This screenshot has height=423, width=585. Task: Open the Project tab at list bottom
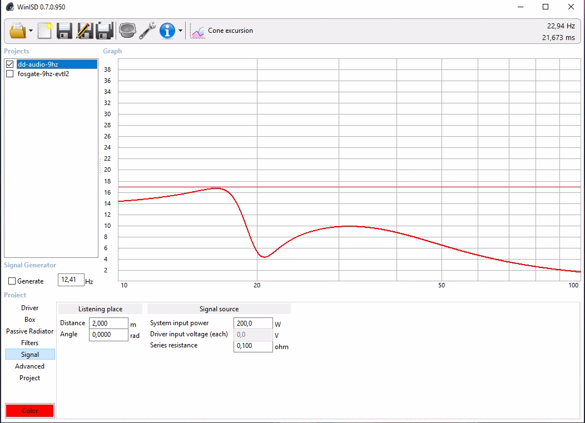[30, 378]
